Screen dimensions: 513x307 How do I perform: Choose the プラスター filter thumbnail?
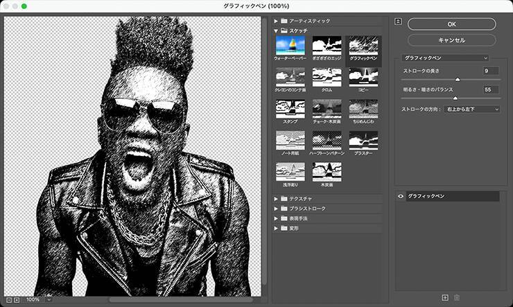point(363,141)
